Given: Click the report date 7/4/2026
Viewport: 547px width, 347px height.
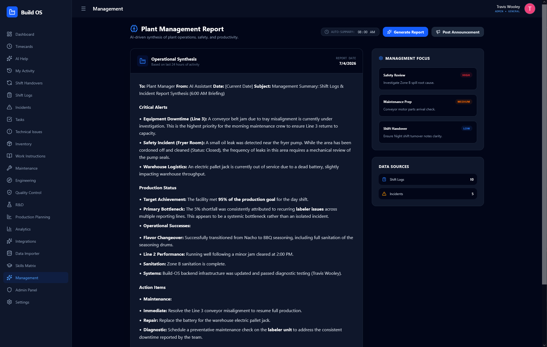Looking at the screenshot, I should (x=347, y=63).
